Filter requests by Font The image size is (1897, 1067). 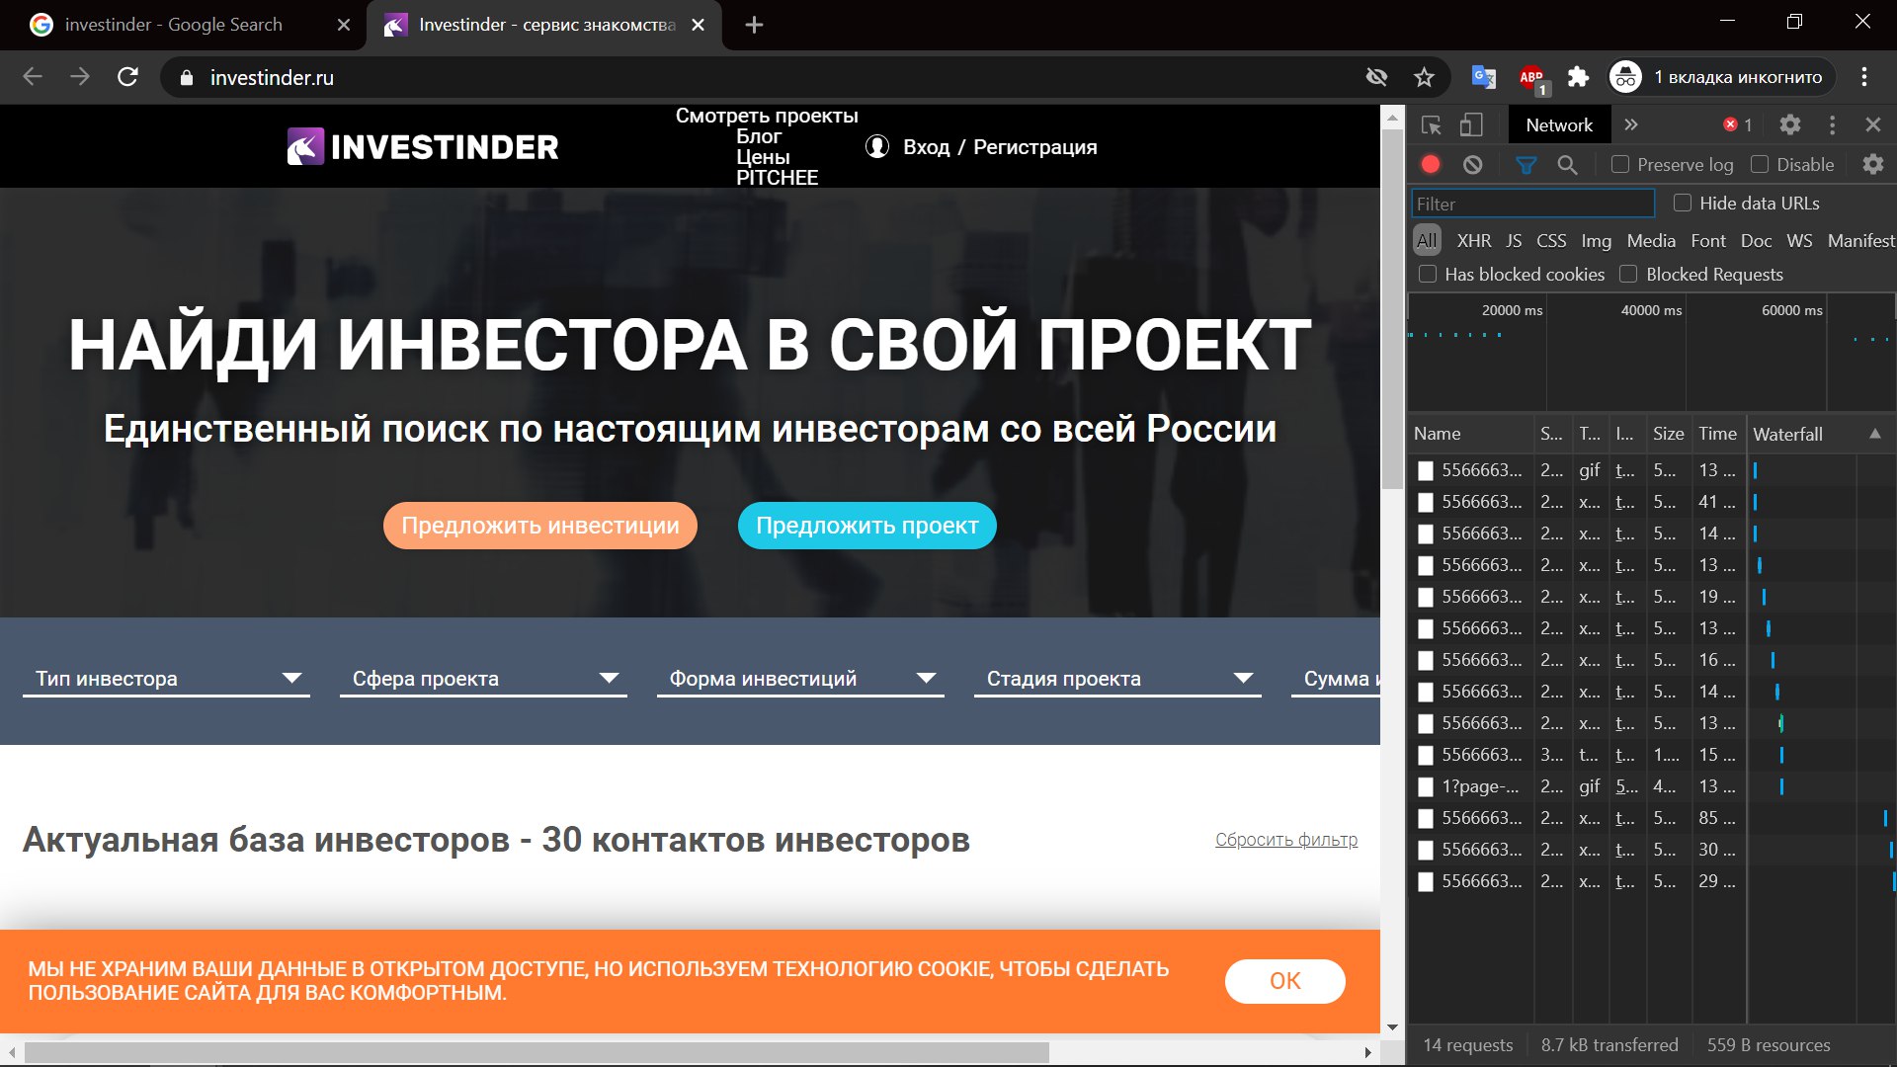point(1708,241)
